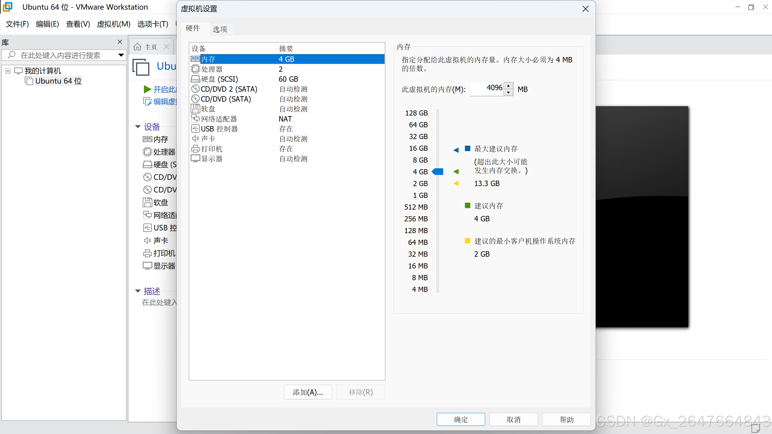Click the memory value input field showing 4096
This screenshot has width=772, height=434.
click(487, 89)
